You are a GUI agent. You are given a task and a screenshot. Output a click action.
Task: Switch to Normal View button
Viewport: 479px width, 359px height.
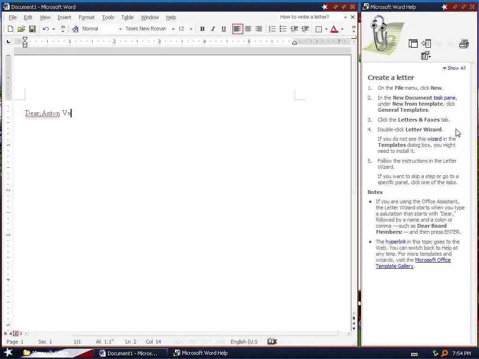pyautogui.click(x=6, y=333)
